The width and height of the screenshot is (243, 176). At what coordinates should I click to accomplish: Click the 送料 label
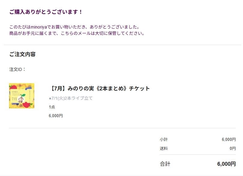pyautogui.click(x=164, y=148)
